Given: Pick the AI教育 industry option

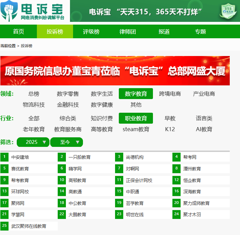Looking at the screenshot, I should (204, 129).
